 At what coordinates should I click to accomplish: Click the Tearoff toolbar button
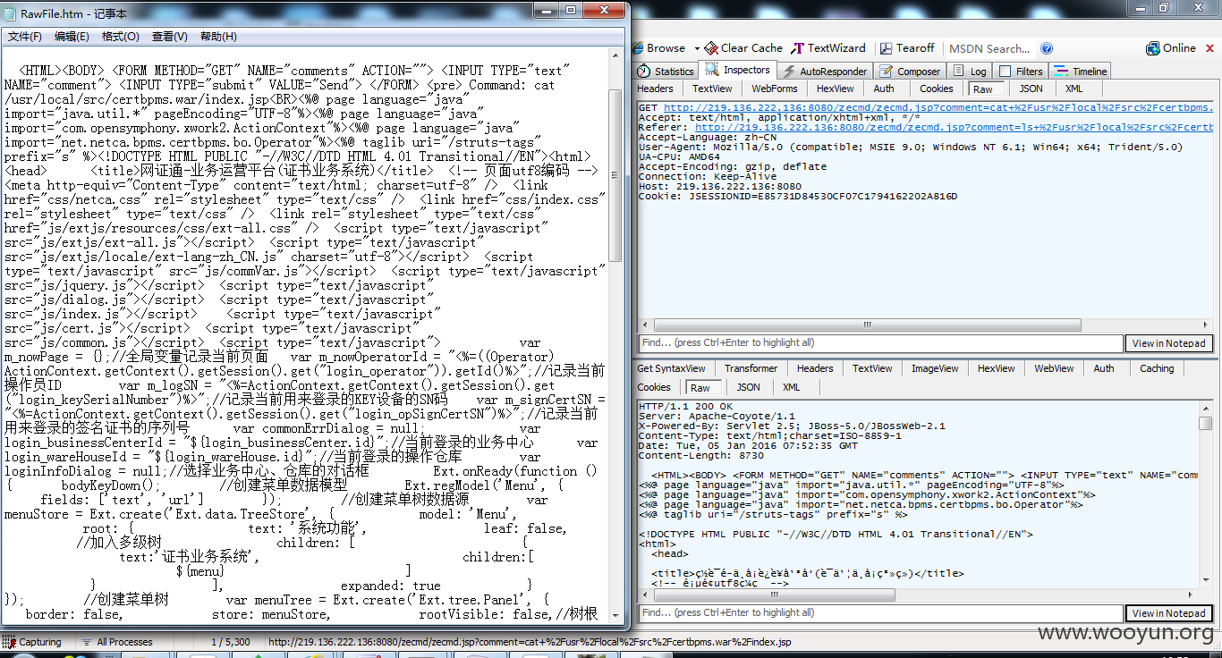pos(908,48)
